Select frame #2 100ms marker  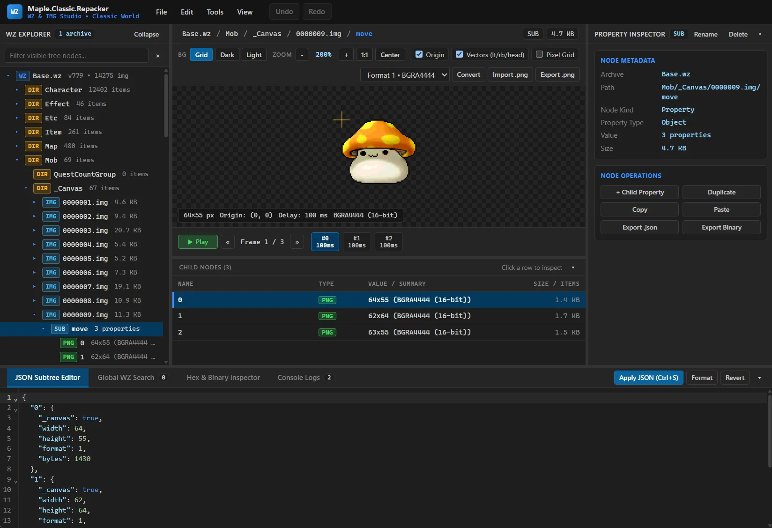tap(389, 242)
